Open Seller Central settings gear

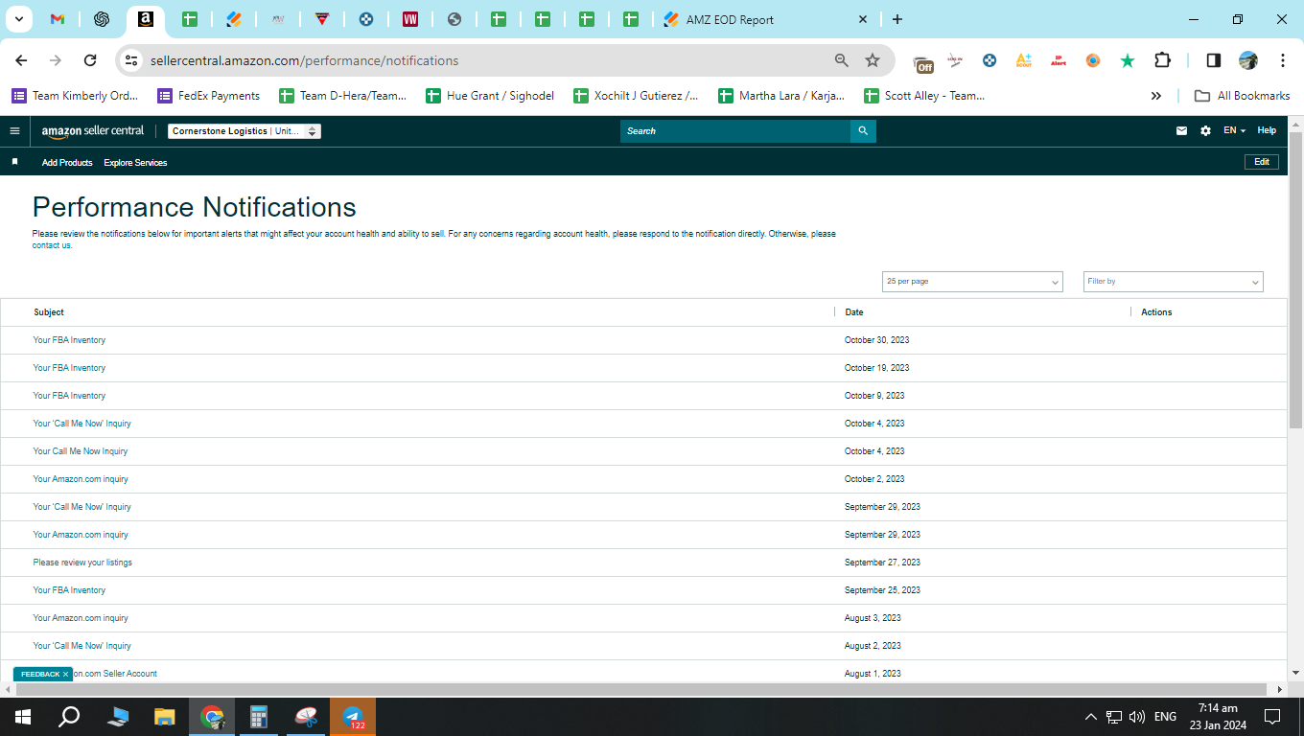click(1205, 131)
